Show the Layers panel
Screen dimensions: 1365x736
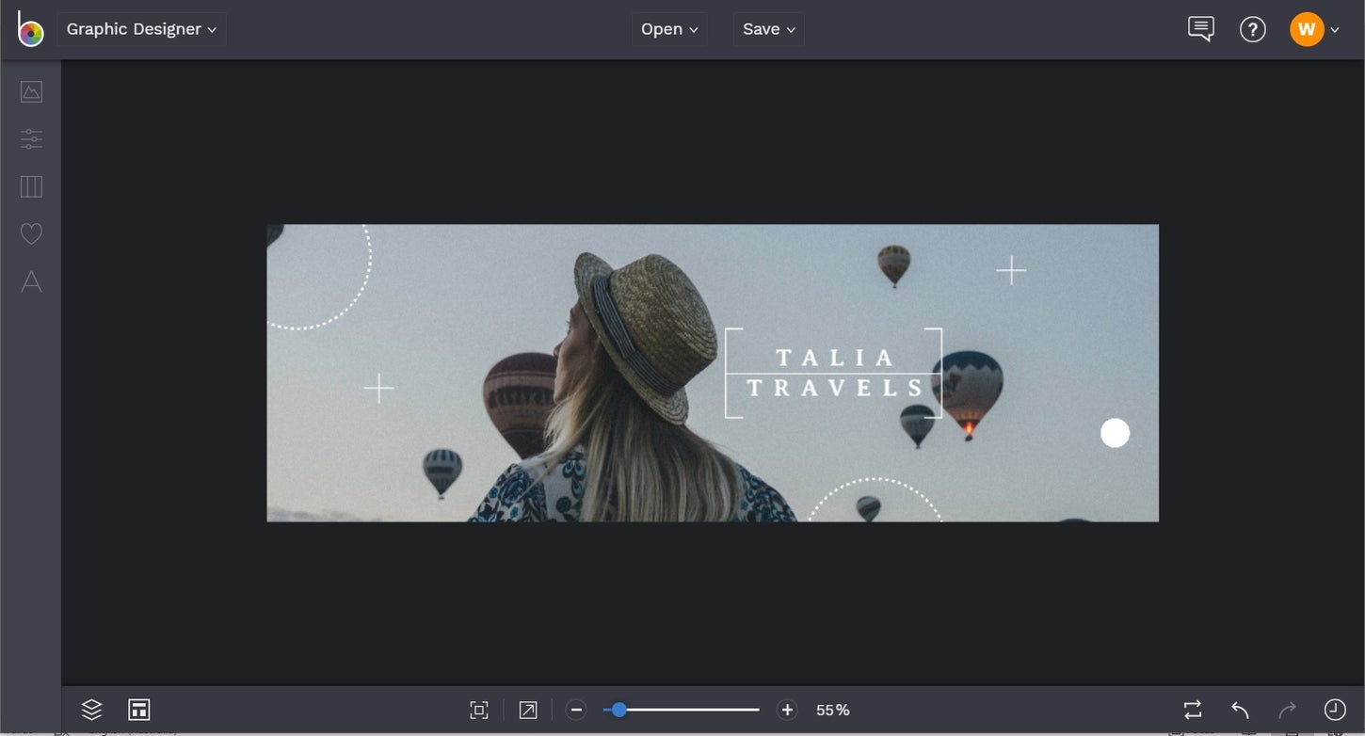tap(91, 710)
